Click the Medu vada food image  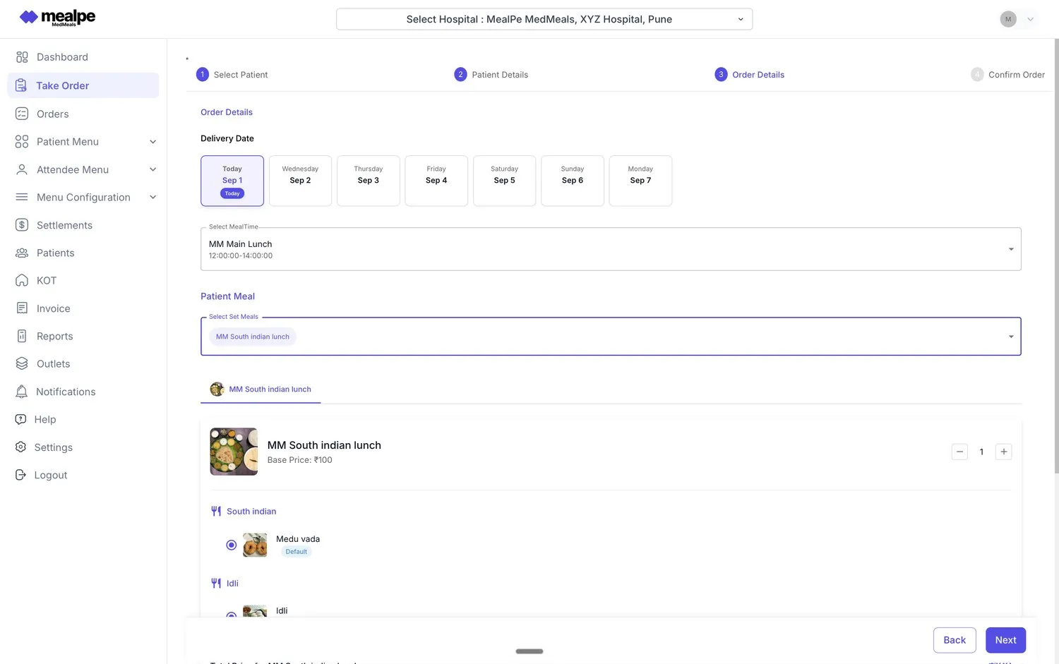click(x=255, y=545)
